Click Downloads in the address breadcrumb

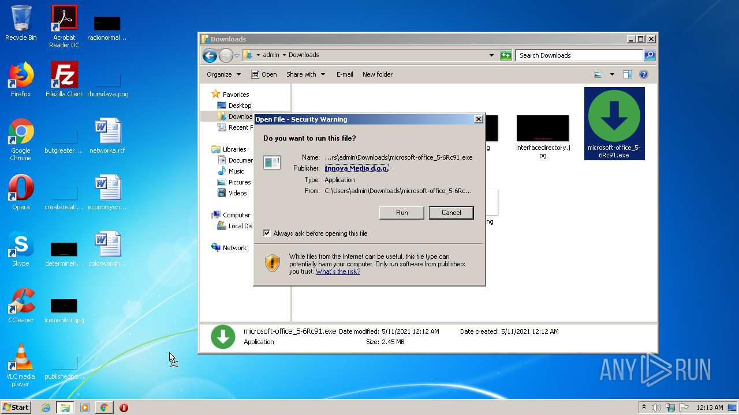click(x=304, y=55)
